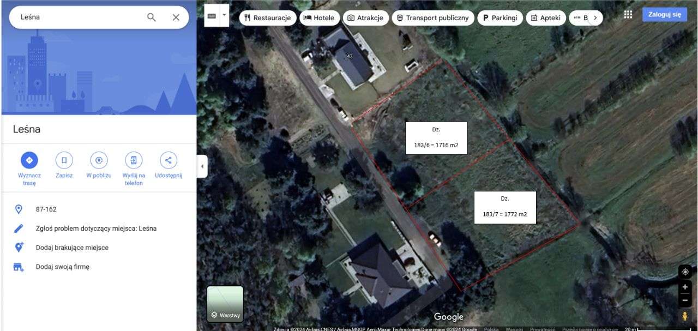Clear the Leśna search with X
Screen dimensions: 698x331
[x=176, y=17]
